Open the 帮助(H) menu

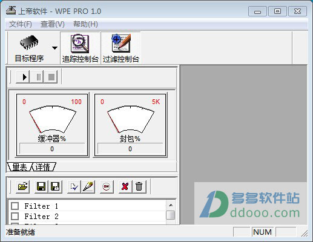[x=85, y=24]
